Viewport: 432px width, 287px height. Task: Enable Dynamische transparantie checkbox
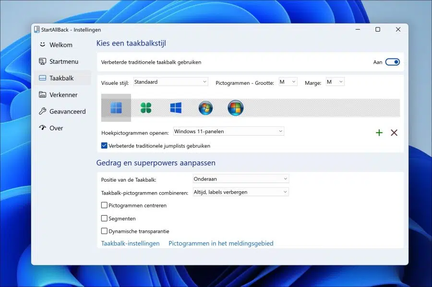[104, 231]
